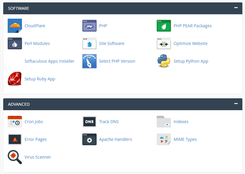This screenshot has height=174, width=245.
Task: Select the Apache Handlers link
Action: [116, 139]
